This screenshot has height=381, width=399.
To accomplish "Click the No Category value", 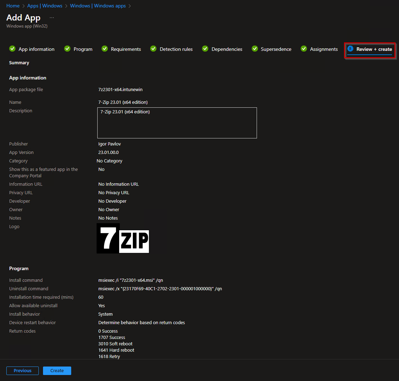I will click(109, 161).
